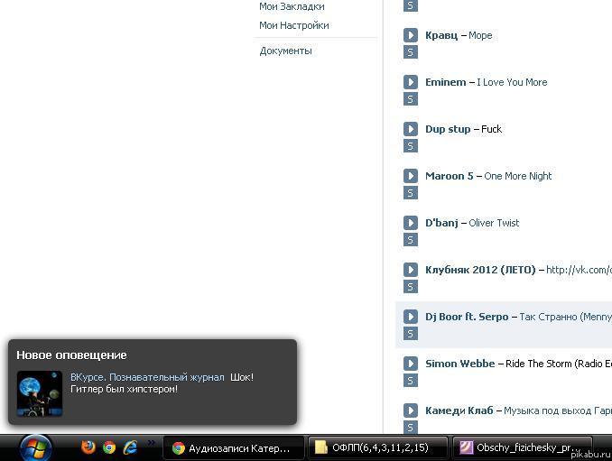The image size is (612, 461).
Task: Click the S icon under Maroon 5 track
Action: [x=410, y=193]
